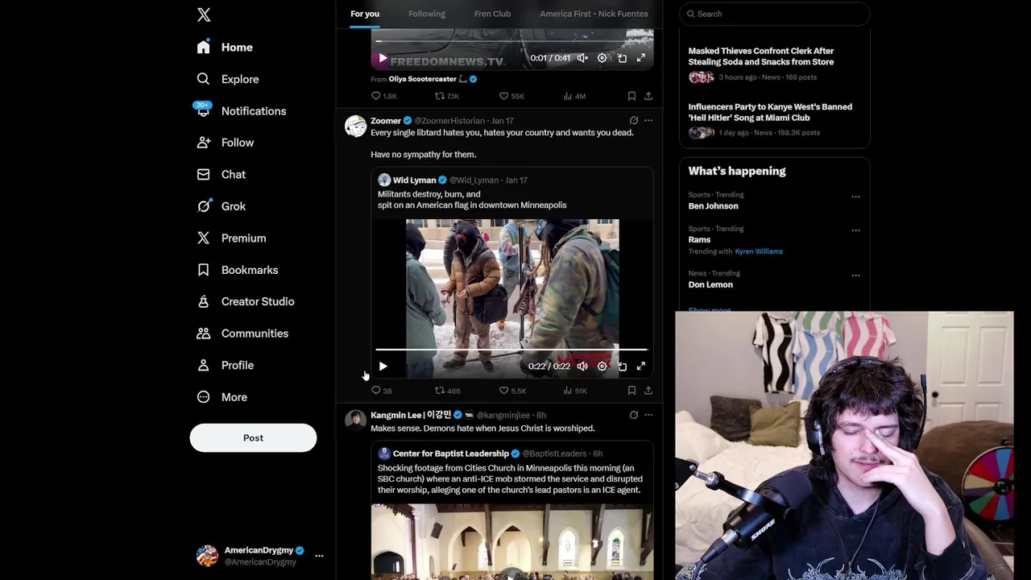Bookmark the Zoomer post
The width and height of the screenshot is (1031, 580).
click(631, 391)
